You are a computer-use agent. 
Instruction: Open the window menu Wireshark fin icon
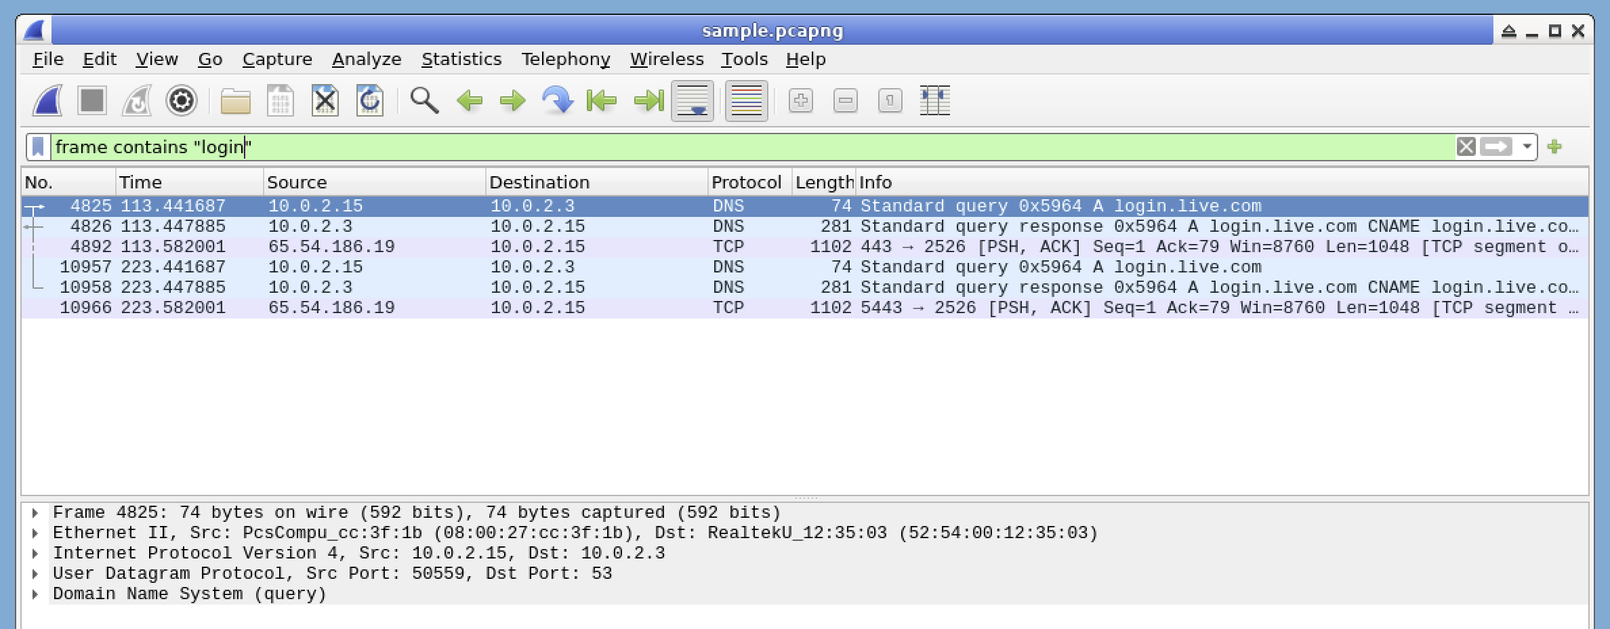click(x=34, y=31)
